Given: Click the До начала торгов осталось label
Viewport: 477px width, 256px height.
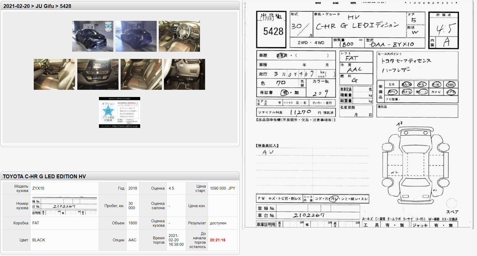Looking at the screenshot, I should [x=198, y=240].
